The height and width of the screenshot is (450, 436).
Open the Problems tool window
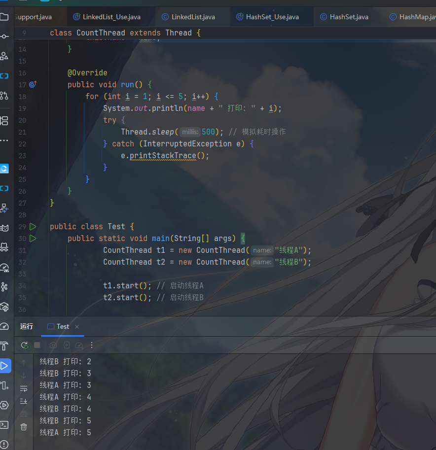4,444
